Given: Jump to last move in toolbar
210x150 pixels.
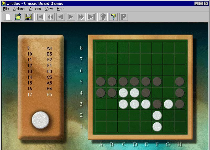Looking at the screenshot, I should point(91,17).
